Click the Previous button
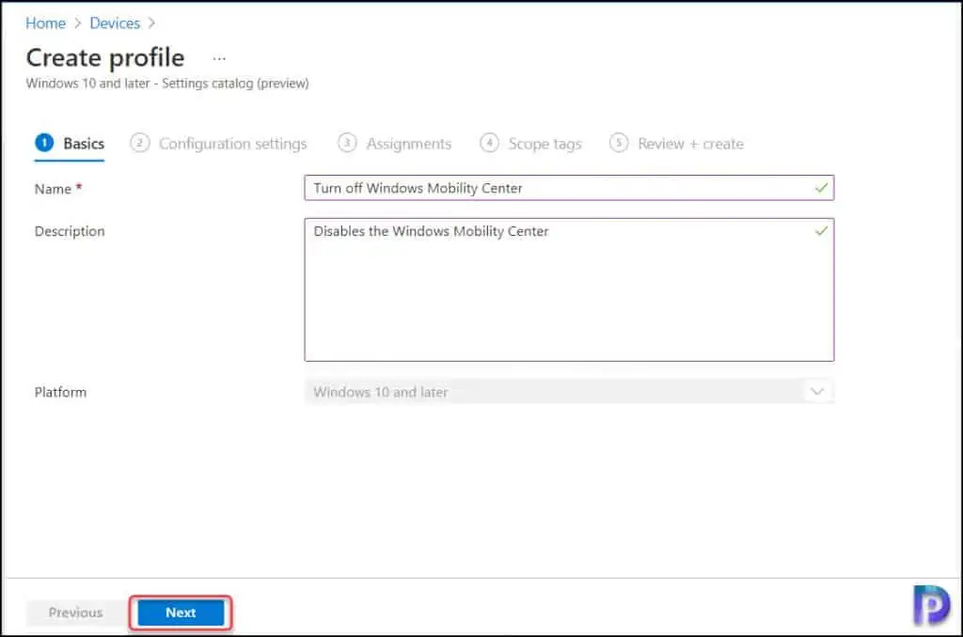This screenshot has width=963, height=637. 75,613
